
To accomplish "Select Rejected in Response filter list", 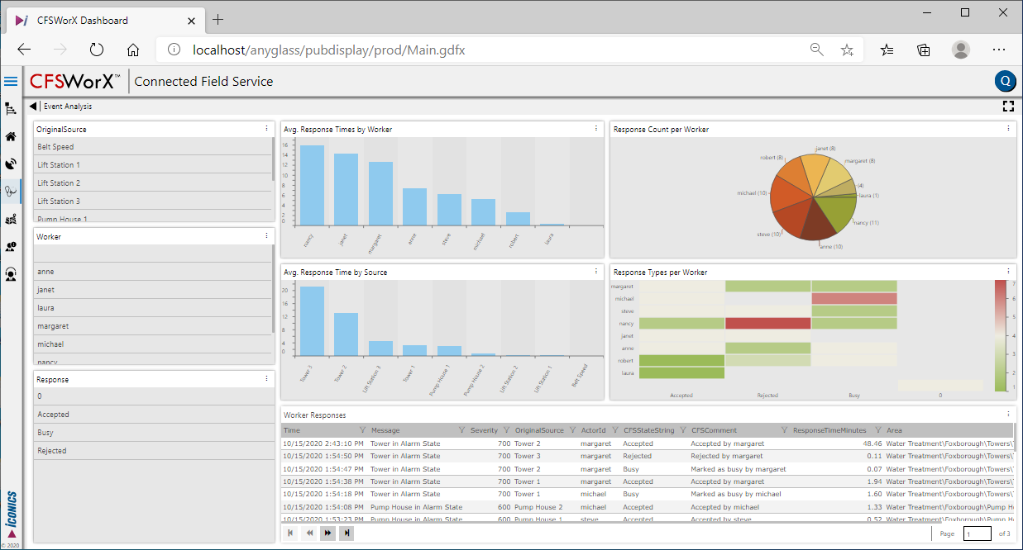I will coord(153,451).
